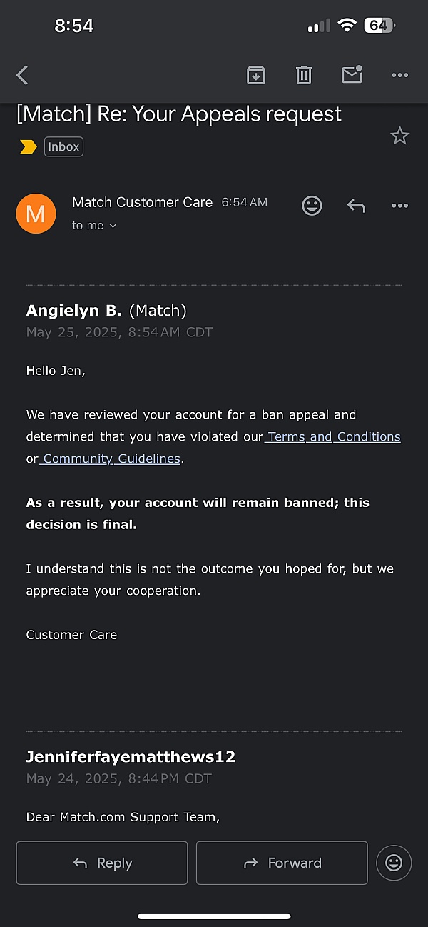The width and height of the screenshot is (428, 927).
Task: Expand the "to me" recipient details
Action: pyautogui.click(x=94, y=225)
